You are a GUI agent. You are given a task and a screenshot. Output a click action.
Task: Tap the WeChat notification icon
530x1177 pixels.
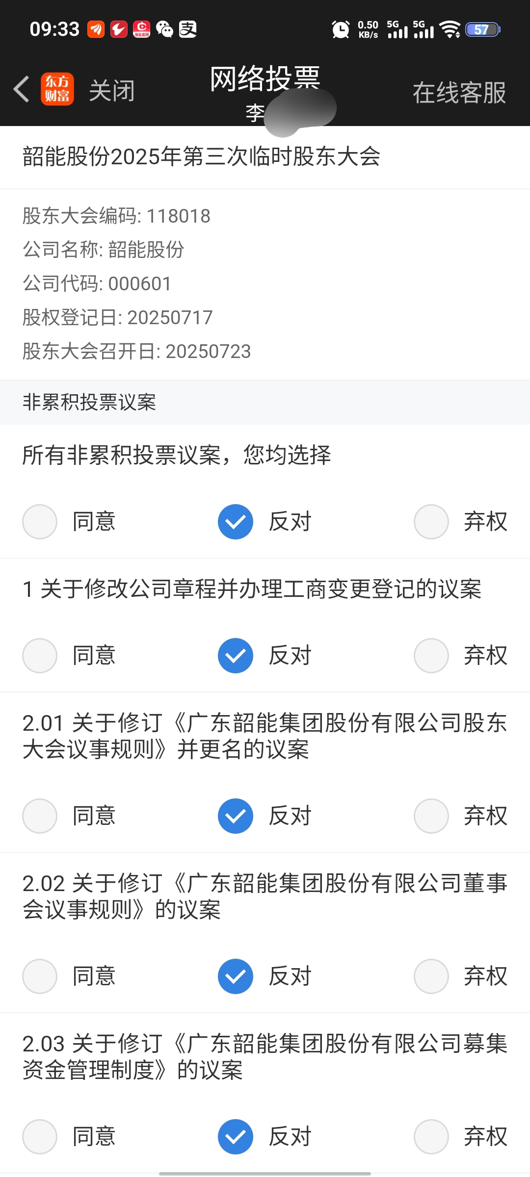pos(164,29)
